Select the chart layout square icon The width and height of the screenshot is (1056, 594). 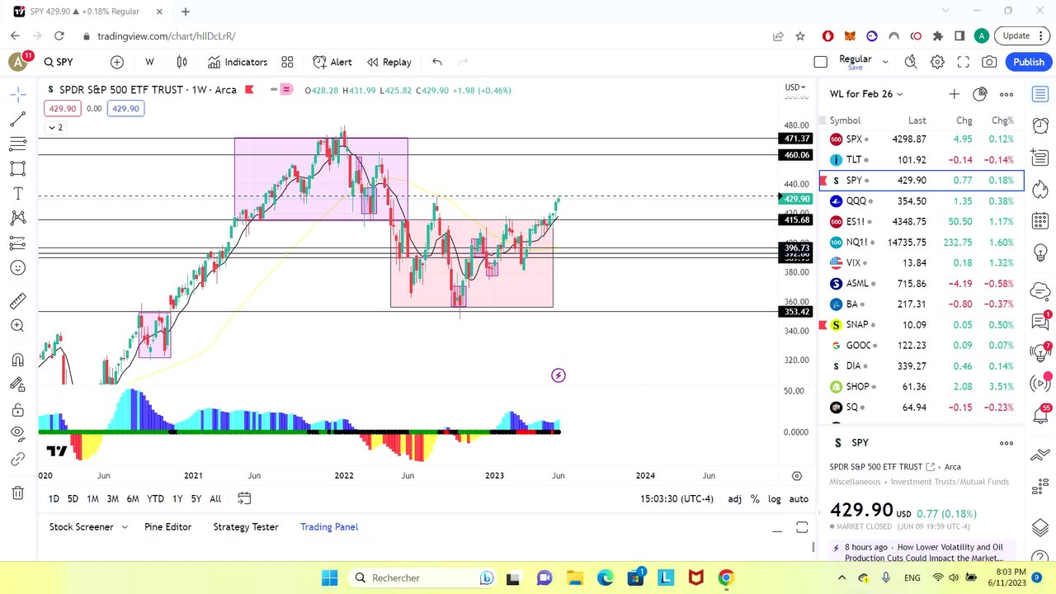pyautogui.click(x=820, y=62)
